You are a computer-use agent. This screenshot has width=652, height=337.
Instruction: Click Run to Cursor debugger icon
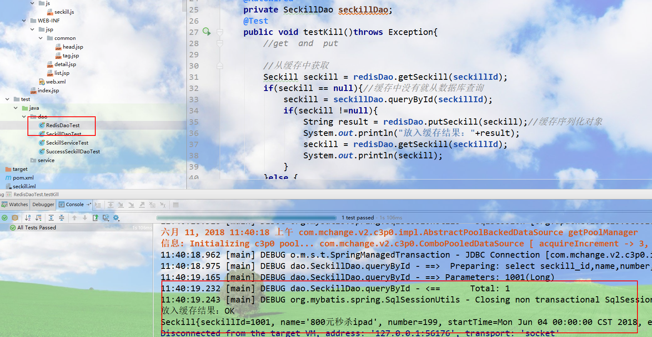point(163,204)
